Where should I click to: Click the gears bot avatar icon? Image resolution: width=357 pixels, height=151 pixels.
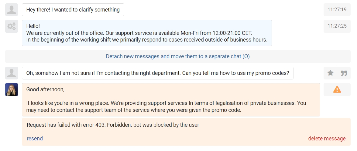tap(12, 26)
